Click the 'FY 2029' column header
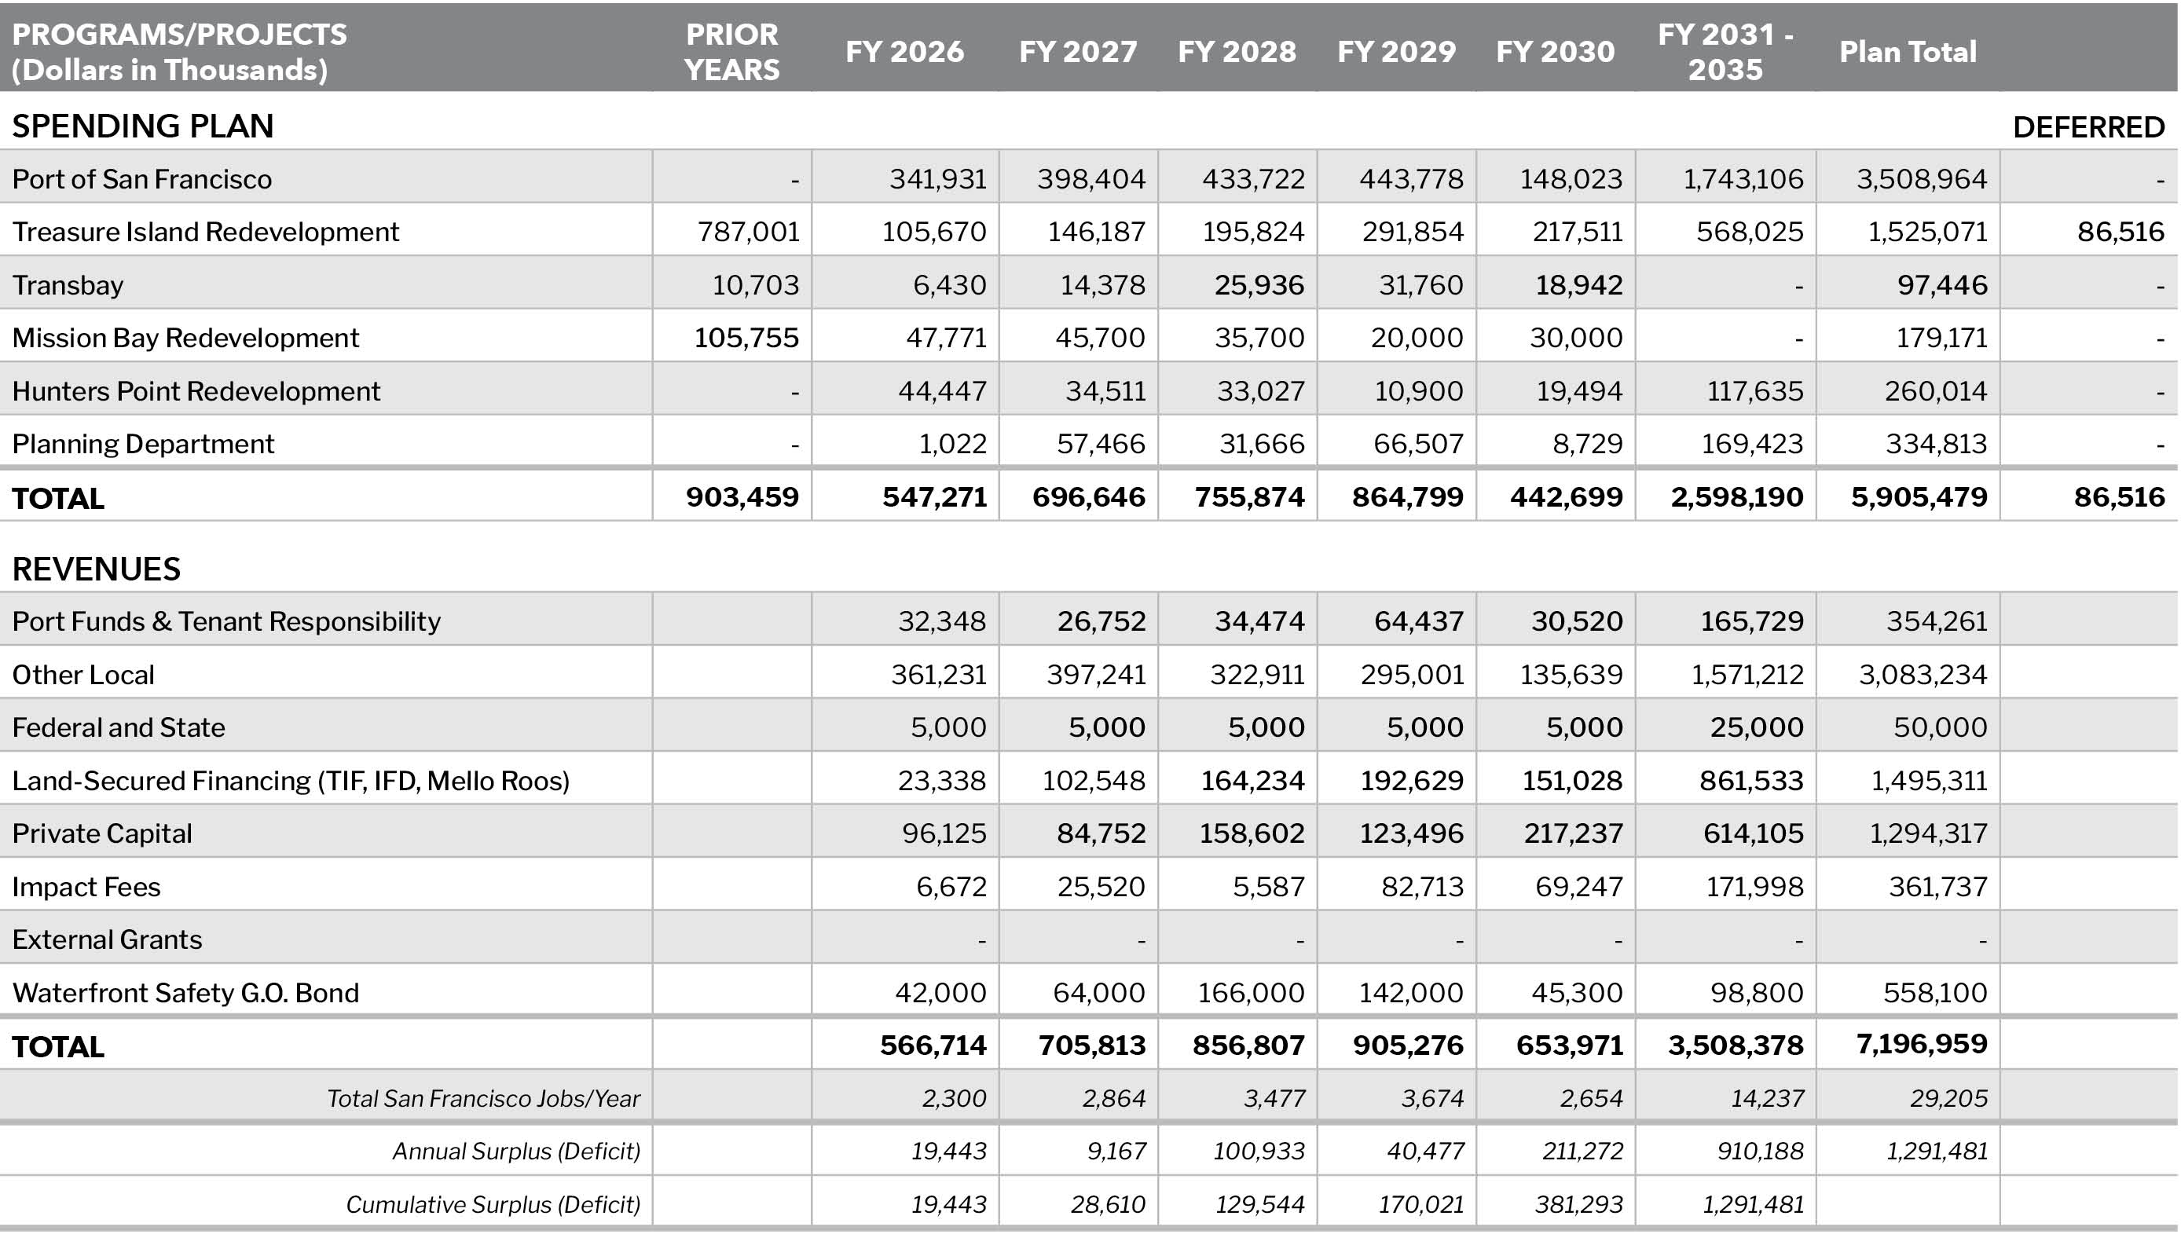2181x1245 pixels. pos(1397,51)
